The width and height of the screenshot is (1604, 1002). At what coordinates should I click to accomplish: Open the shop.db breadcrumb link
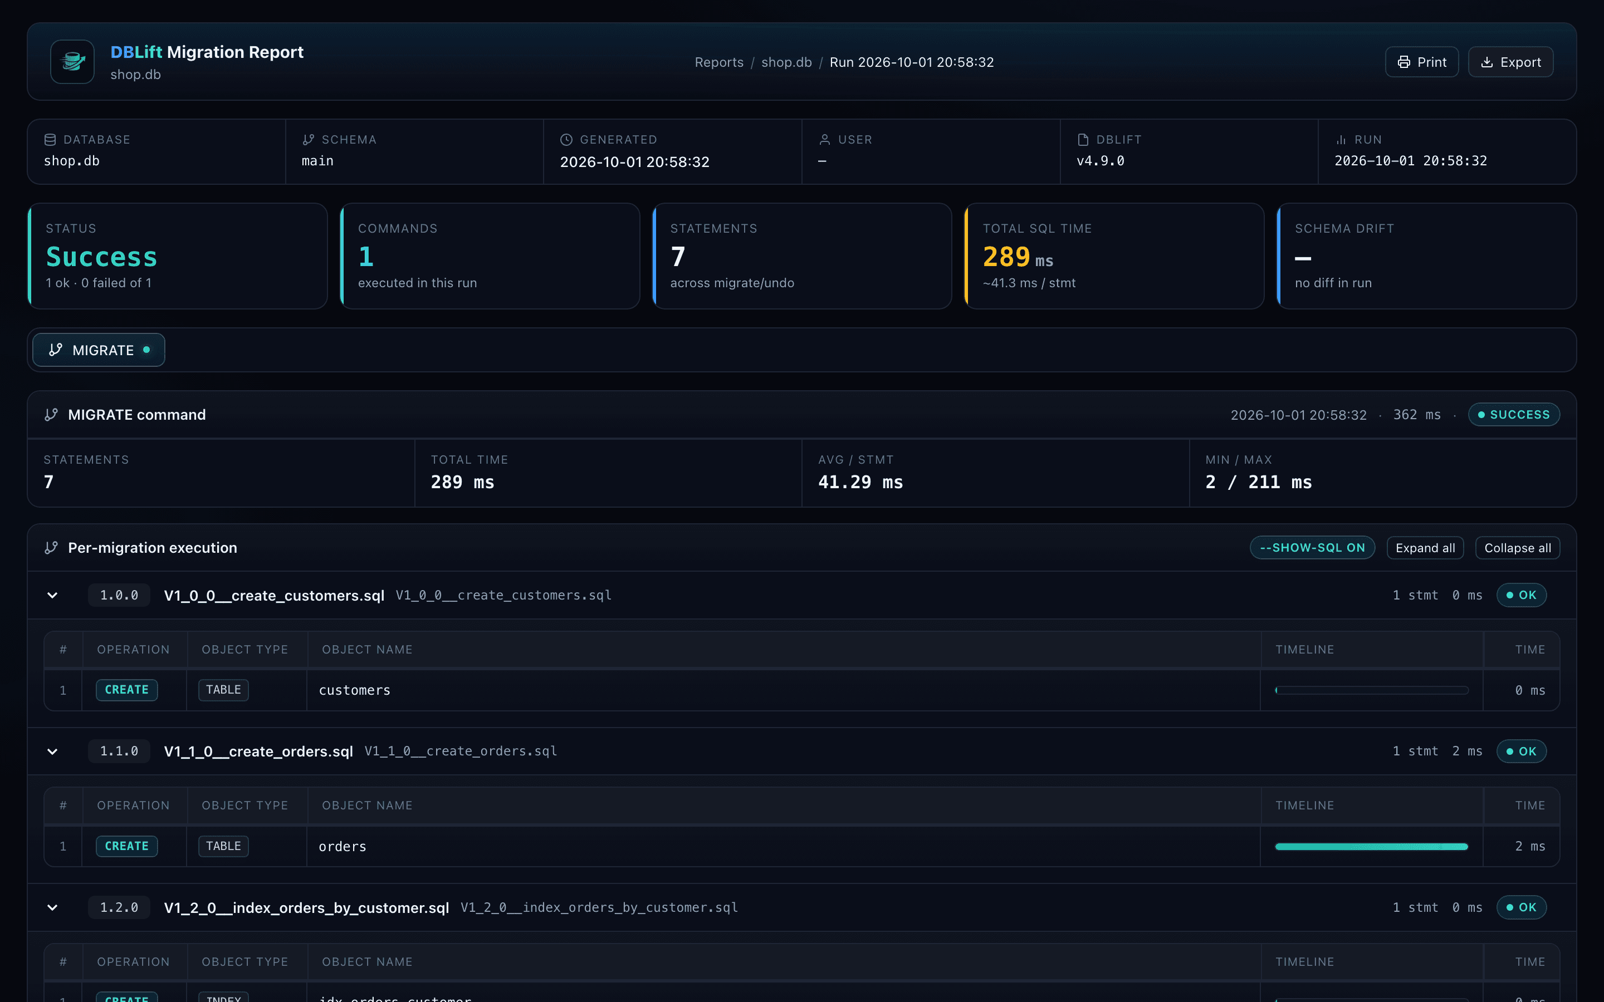pos(787,62)
